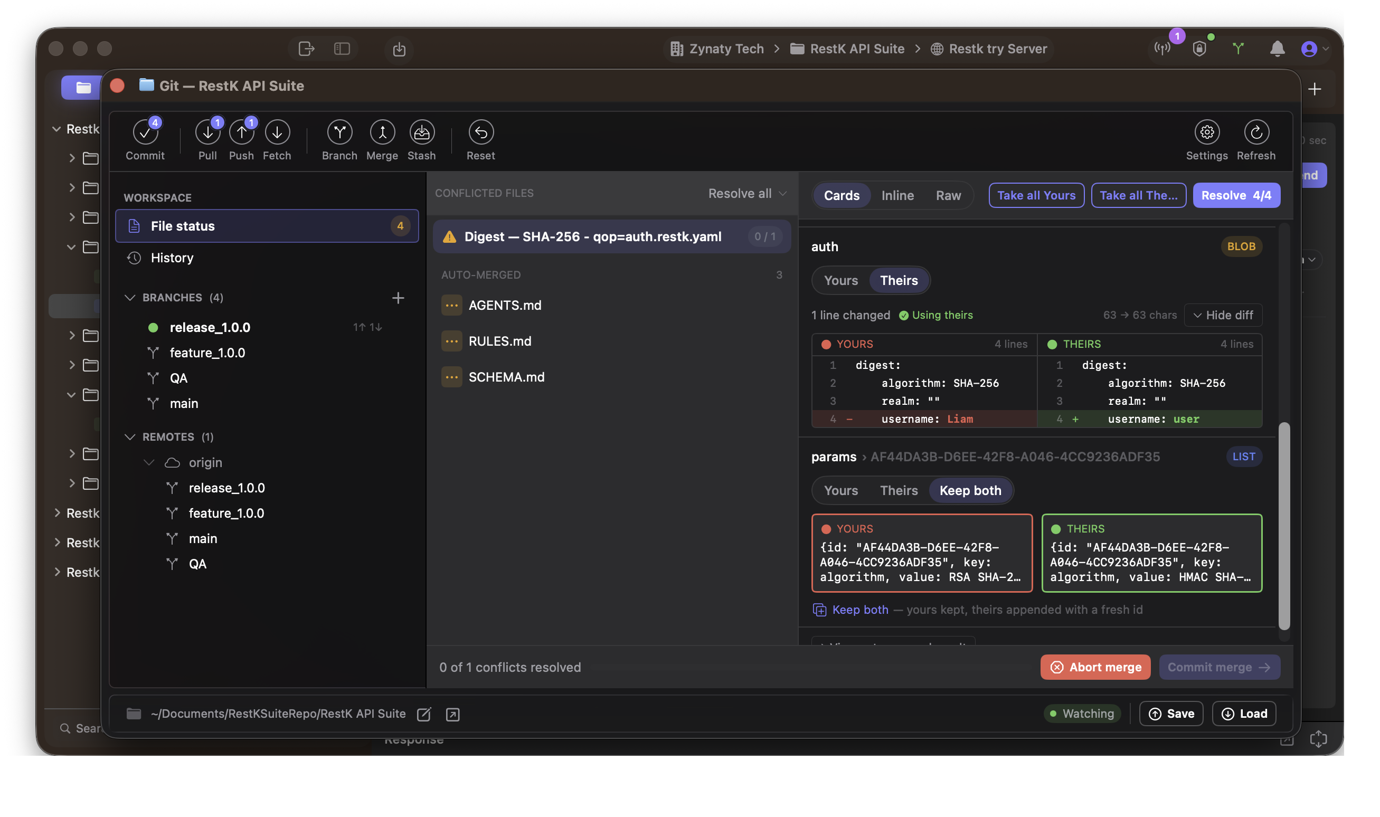Screen dimensions: 1380x817
Task: Click the Resolve 4/4 button
Action: [1236, 195]
